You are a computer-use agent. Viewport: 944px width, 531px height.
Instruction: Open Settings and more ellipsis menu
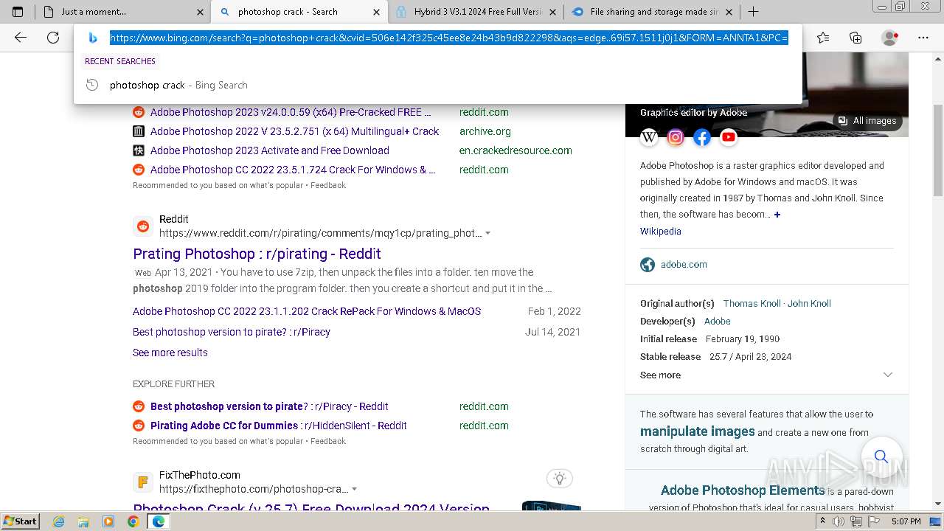pyautogui.click(x=924, y=38)
